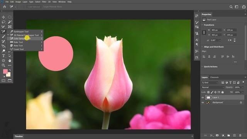This screenshot has width=247, height=139.
Task: Toggle lock all padlock icon
Action: coord(222,92)
